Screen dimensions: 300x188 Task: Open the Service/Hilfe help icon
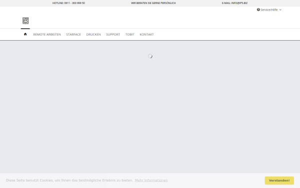(258, 10)
